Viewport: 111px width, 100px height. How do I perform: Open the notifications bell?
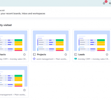pos(104,3)
